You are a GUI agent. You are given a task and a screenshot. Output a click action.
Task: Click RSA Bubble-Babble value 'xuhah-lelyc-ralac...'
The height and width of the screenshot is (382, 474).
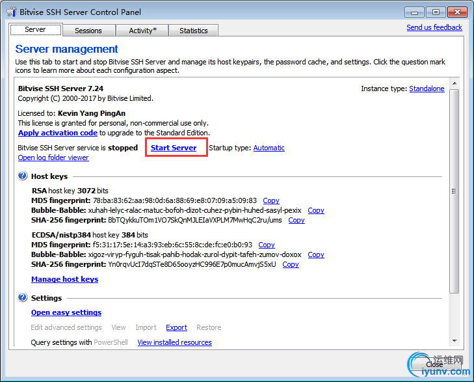pos(194,210)
